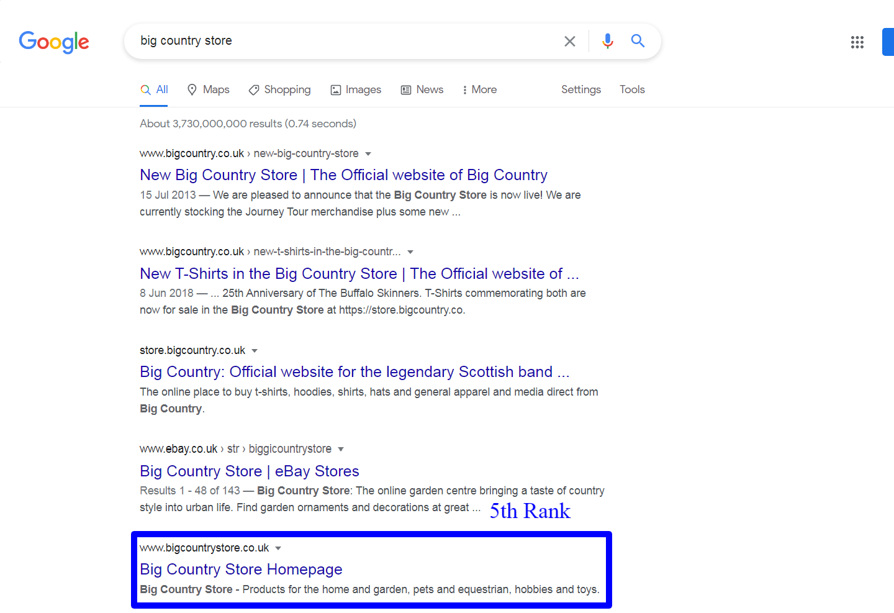Switch to the Shopping tab
This screenshot has width=894, height=613.
tap(279, 89)
